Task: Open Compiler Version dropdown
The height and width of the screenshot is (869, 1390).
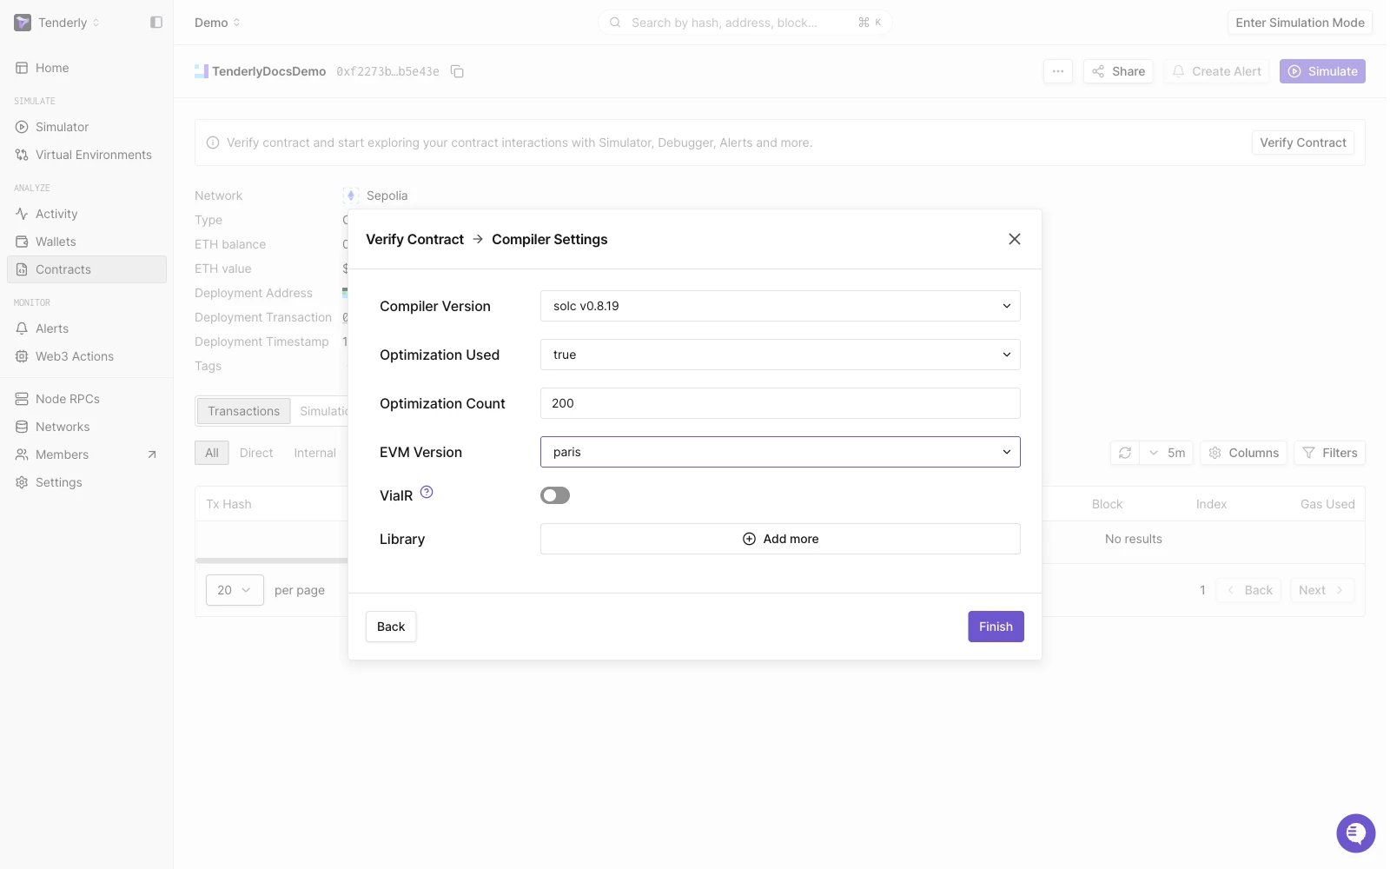Action: tap(780, 306)
